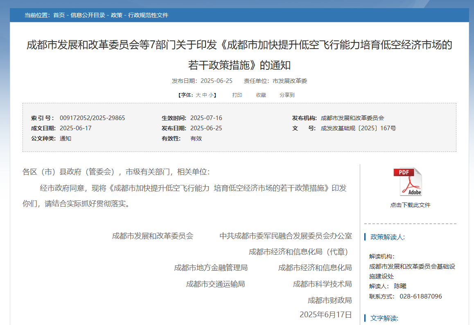Click 收藏 to bookmark this notice

[261, 95]
